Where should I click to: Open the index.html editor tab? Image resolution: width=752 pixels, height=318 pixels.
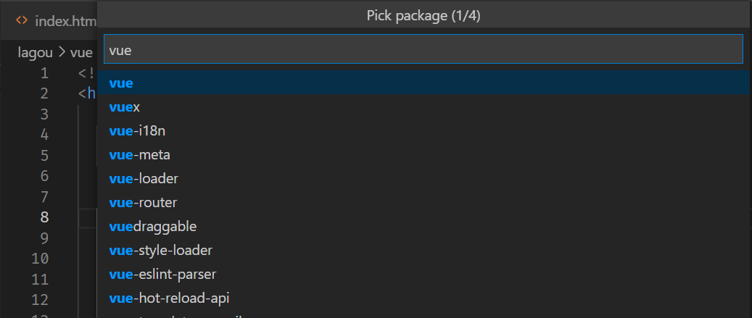click(56, 20)
